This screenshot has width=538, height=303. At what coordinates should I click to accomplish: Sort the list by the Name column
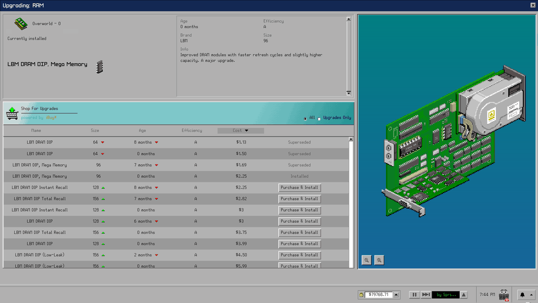(x=36, y=131)
